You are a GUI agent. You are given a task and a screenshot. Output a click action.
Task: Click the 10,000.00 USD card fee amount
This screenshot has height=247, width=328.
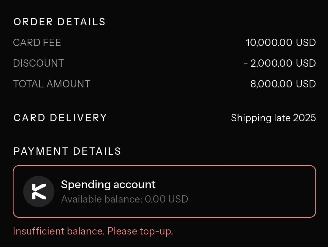(x=280, y=43)
